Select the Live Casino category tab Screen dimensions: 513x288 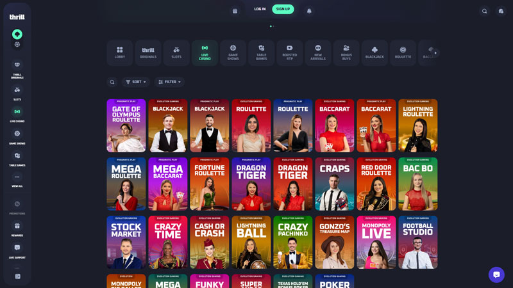[x=205, y=53]
